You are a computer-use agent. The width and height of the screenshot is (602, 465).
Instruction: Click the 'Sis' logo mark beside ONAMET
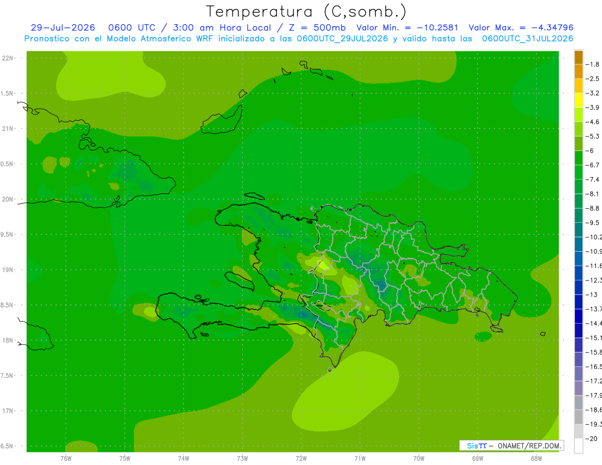tap(477, 445)
